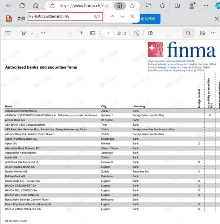This screenshot has height=224, width=220.
Task: Select 'Alpian SA' entry
Action: (x=11, y=144)
